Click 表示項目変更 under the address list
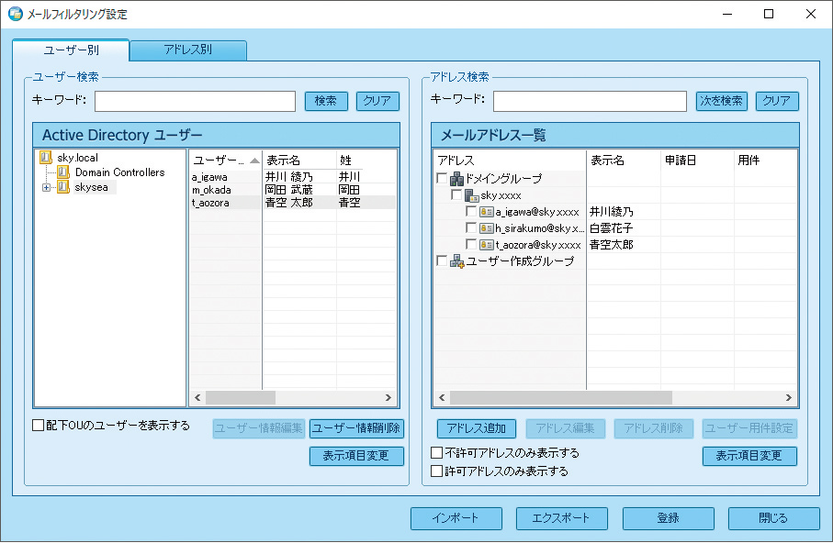This screenshot has height=543, width=833. point(749,456)
